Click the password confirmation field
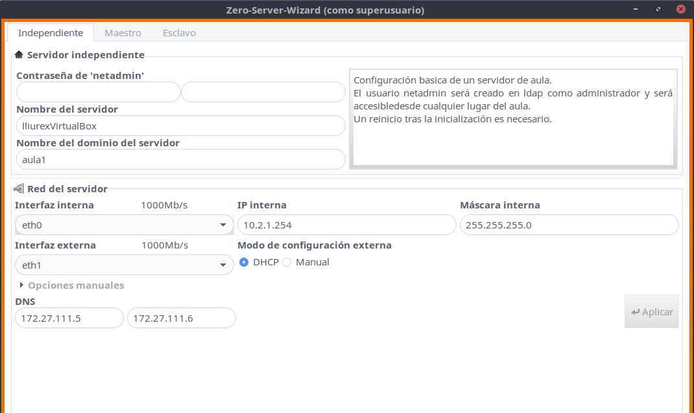Screen dimensions: 694x413 coord(263,92)
